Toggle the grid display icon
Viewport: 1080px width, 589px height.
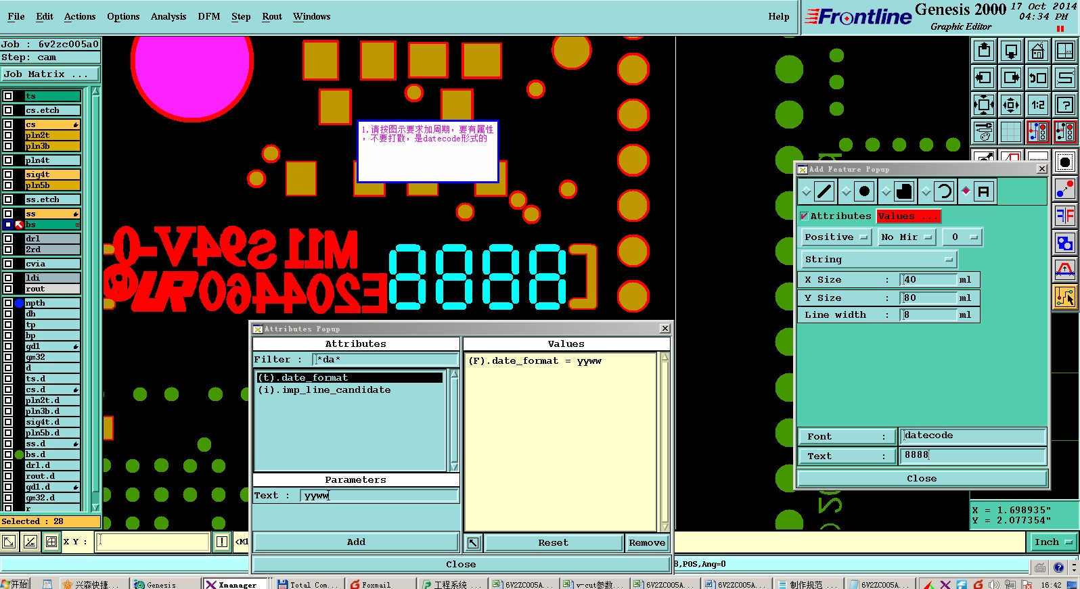tap(1011, 132)
